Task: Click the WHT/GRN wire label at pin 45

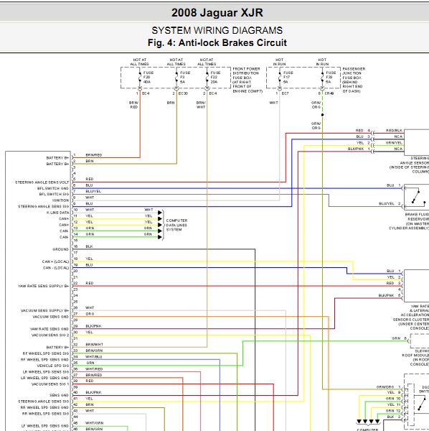Action: [x=94, y=423]
